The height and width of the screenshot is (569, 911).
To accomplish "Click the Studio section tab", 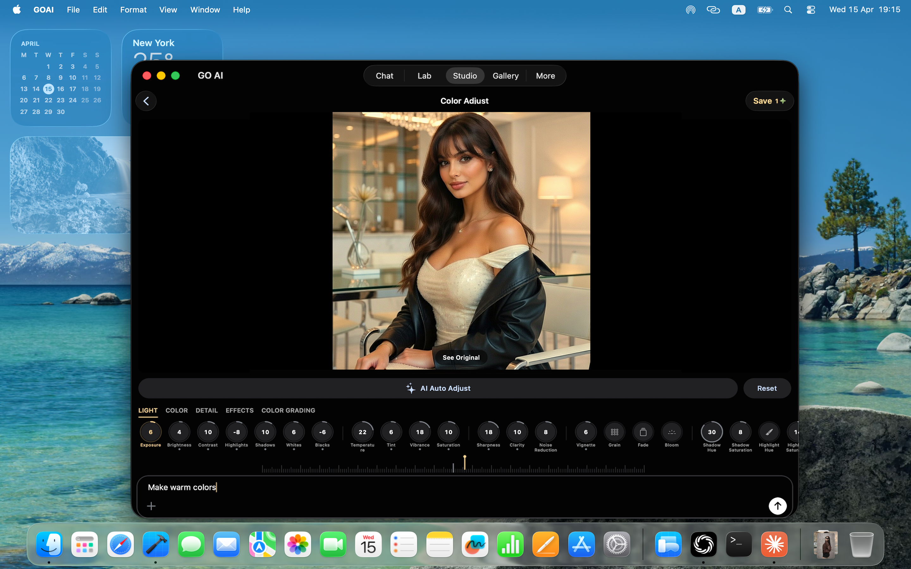I will (x=465, y=76).
